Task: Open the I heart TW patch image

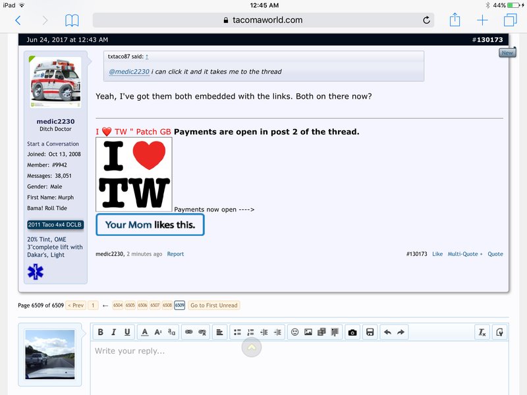Action: point(134,174)
